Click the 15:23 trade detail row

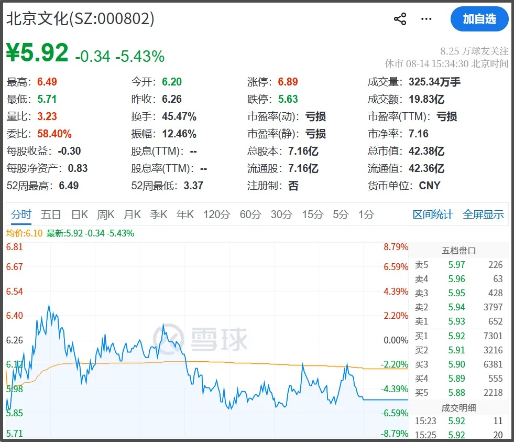458,421
